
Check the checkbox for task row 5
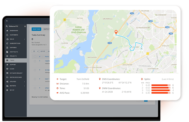(x=35, y=88)
